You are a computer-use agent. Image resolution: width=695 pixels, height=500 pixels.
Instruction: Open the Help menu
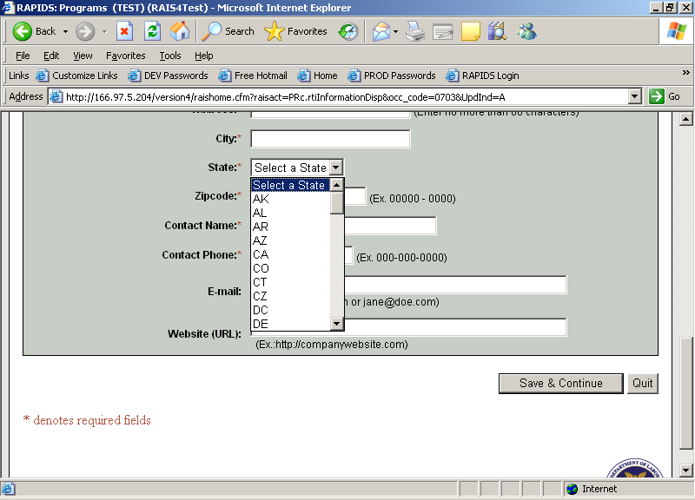coord(204,56)
